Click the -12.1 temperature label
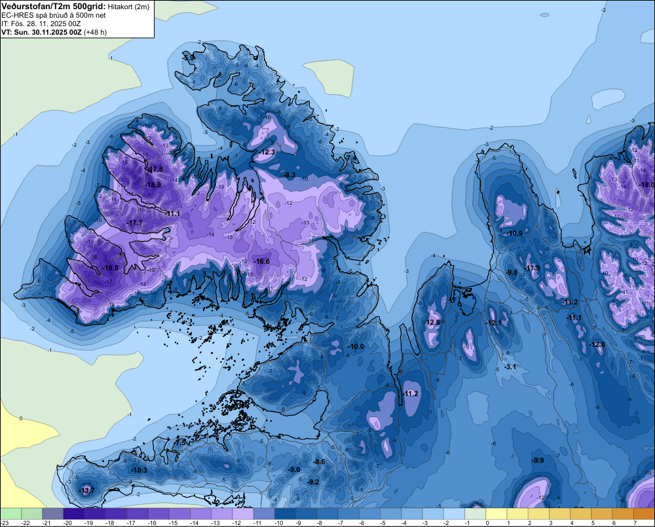 pos(494,323)
